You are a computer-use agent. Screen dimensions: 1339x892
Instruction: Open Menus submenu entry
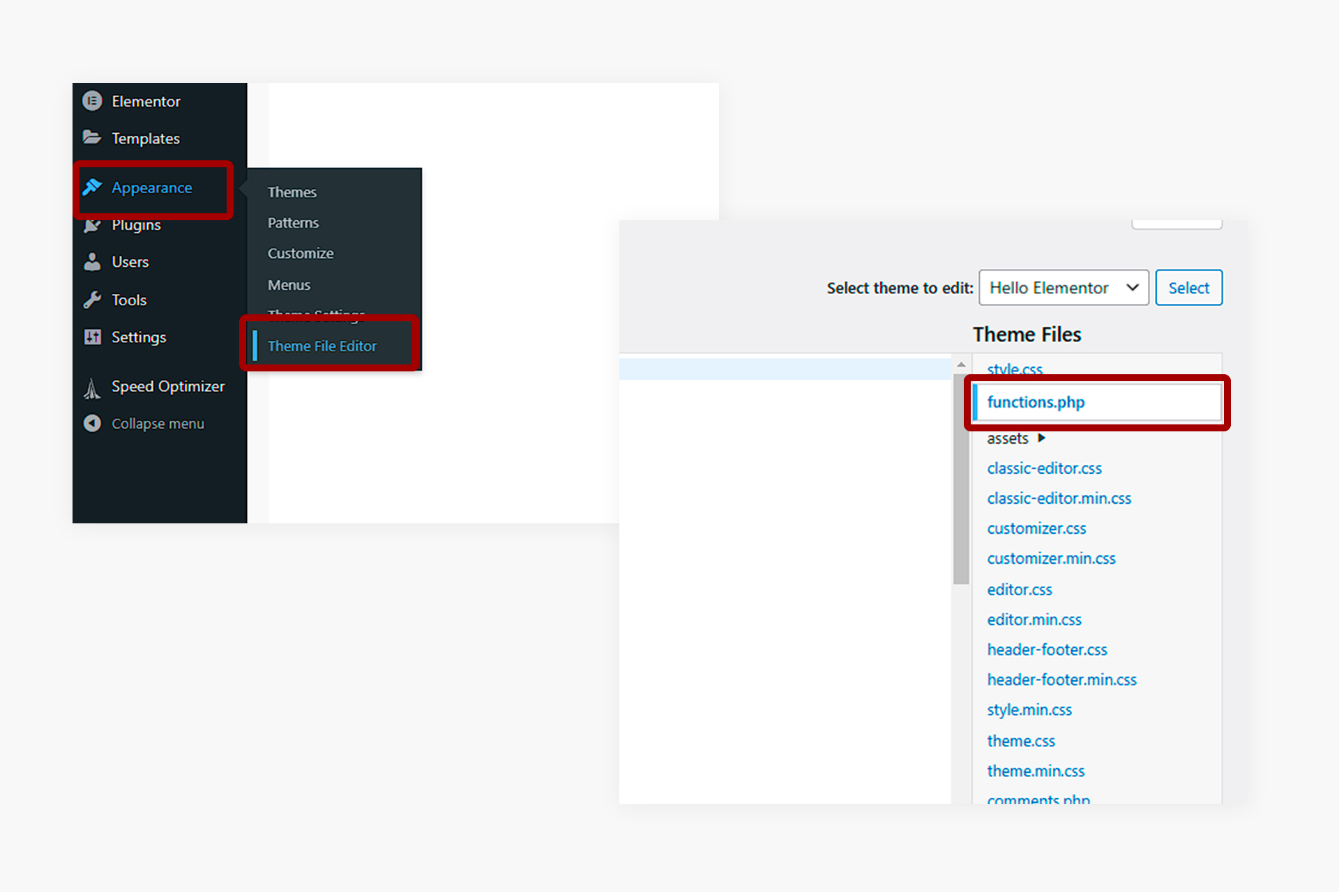tap(289, 285)
